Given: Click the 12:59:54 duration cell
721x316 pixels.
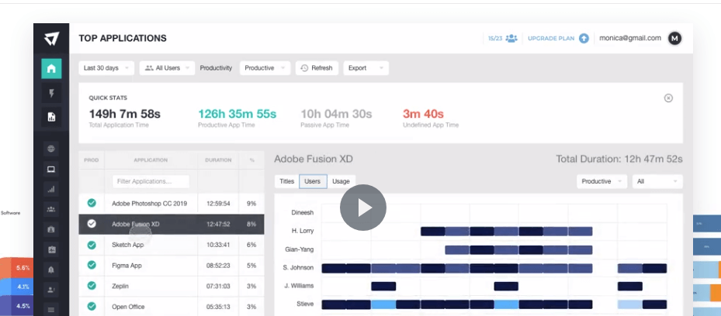Looking at the screenshot, I should click(x=218, y=203).
